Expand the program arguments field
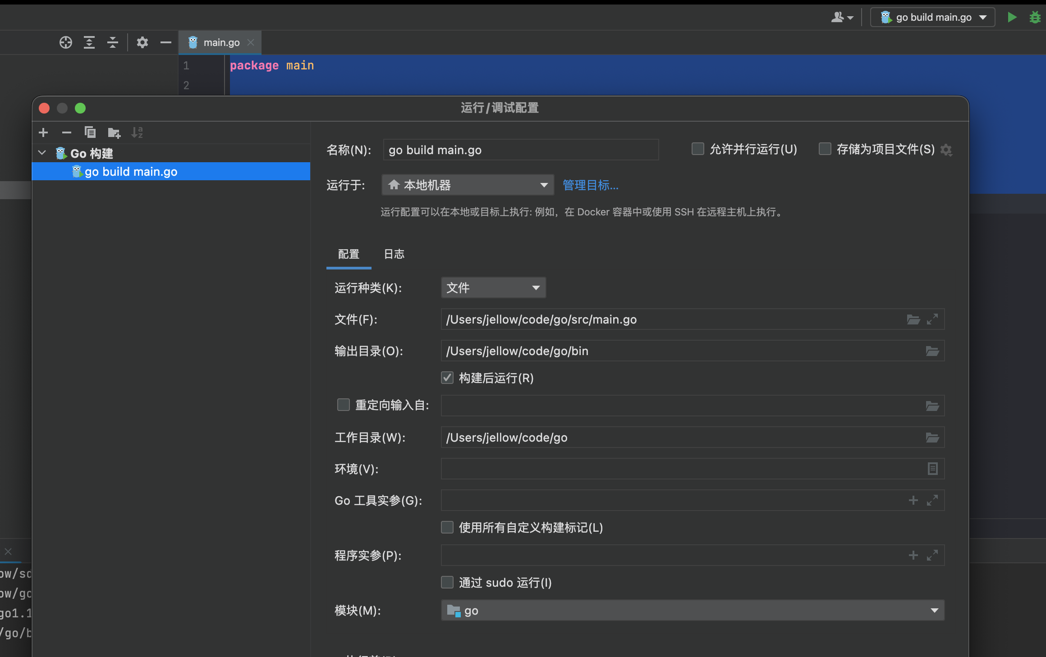 [x=932, y=556]
